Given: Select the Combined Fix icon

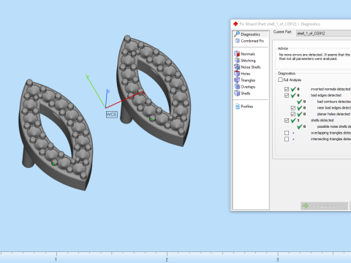Looking at the screenshot, I should pyautogui.click(x=237, y=41).
